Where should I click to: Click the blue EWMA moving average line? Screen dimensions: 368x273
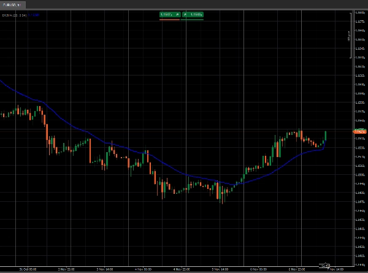click(153, 160)
